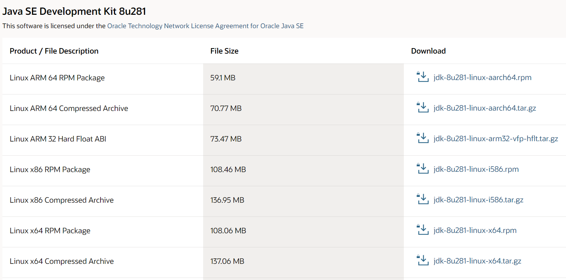Screen dimensions: 566x280
Task: Select 'Linux ARM 64 Compressed Archive' text
Action: coord(69,109)
